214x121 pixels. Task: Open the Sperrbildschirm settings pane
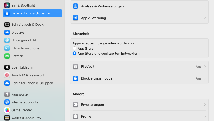(x=24, y=67)
